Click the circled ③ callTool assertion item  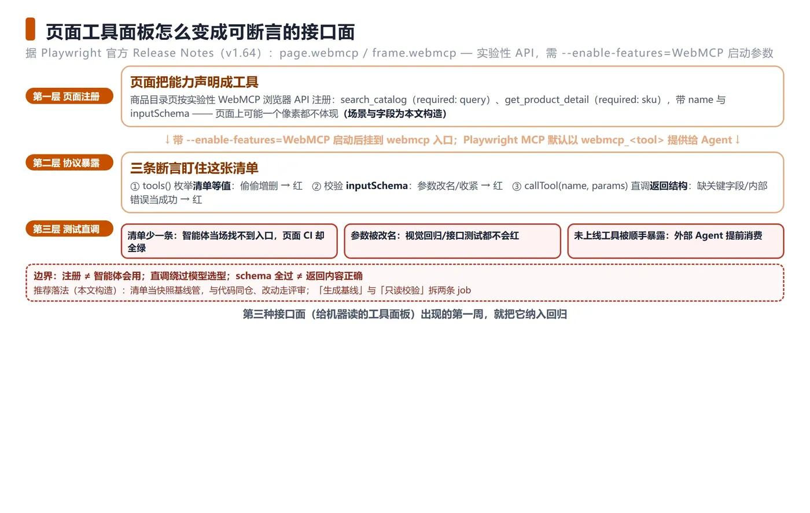click(x=448, y=193)
